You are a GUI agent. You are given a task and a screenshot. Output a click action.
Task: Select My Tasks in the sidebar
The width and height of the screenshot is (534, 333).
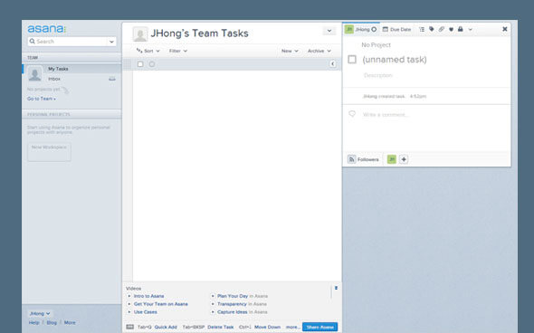58,69
